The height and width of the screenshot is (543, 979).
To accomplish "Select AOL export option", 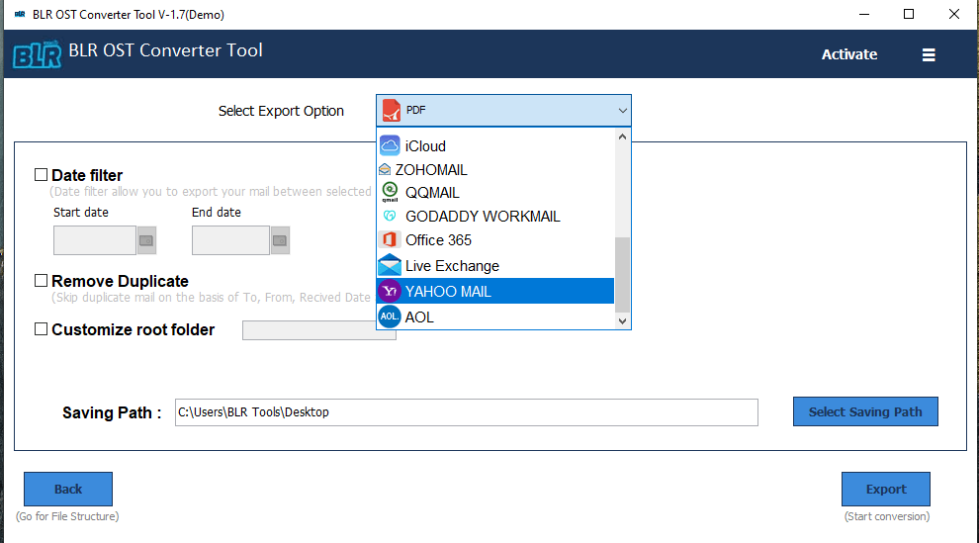I will pyautogui.click(x=495, y=317).
